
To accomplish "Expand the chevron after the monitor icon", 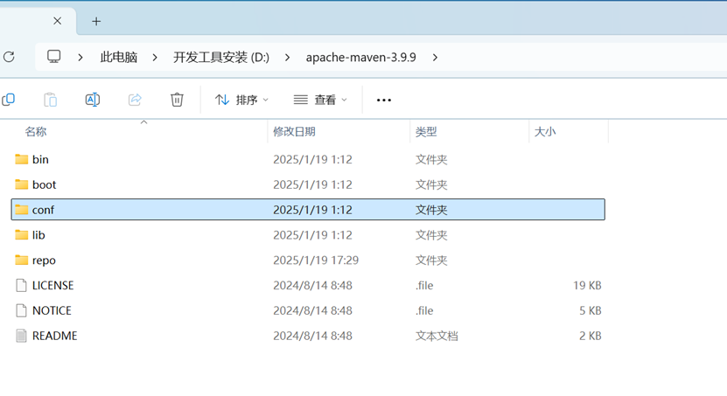I will (x=80, y=58).
